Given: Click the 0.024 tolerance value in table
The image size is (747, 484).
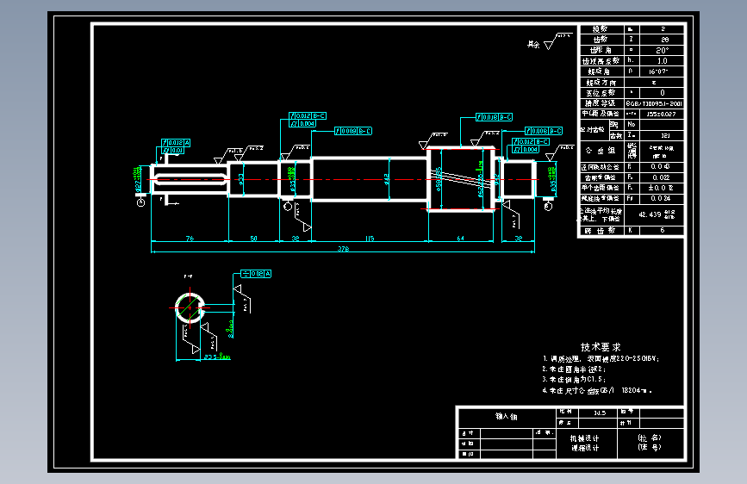Looking at the screenshot, I should tap(662, 198).
